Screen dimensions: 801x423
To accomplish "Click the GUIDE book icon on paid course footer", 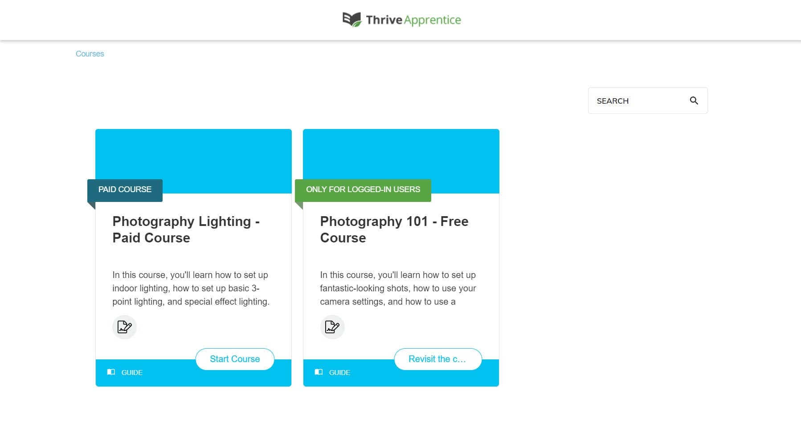I will [x=111, y=372].
